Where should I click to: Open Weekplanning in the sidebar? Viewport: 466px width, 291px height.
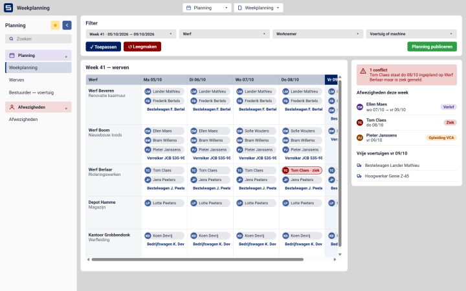[38, 68]
